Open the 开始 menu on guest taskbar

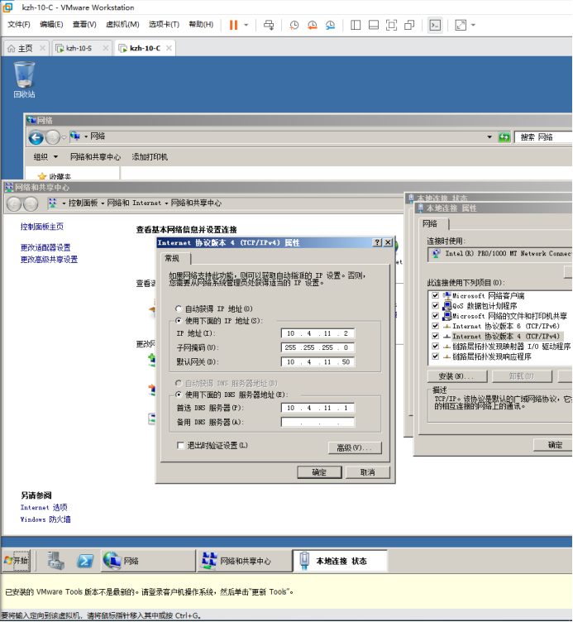(17, 561)
